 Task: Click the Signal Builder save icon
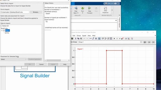[x=72, y=38]
